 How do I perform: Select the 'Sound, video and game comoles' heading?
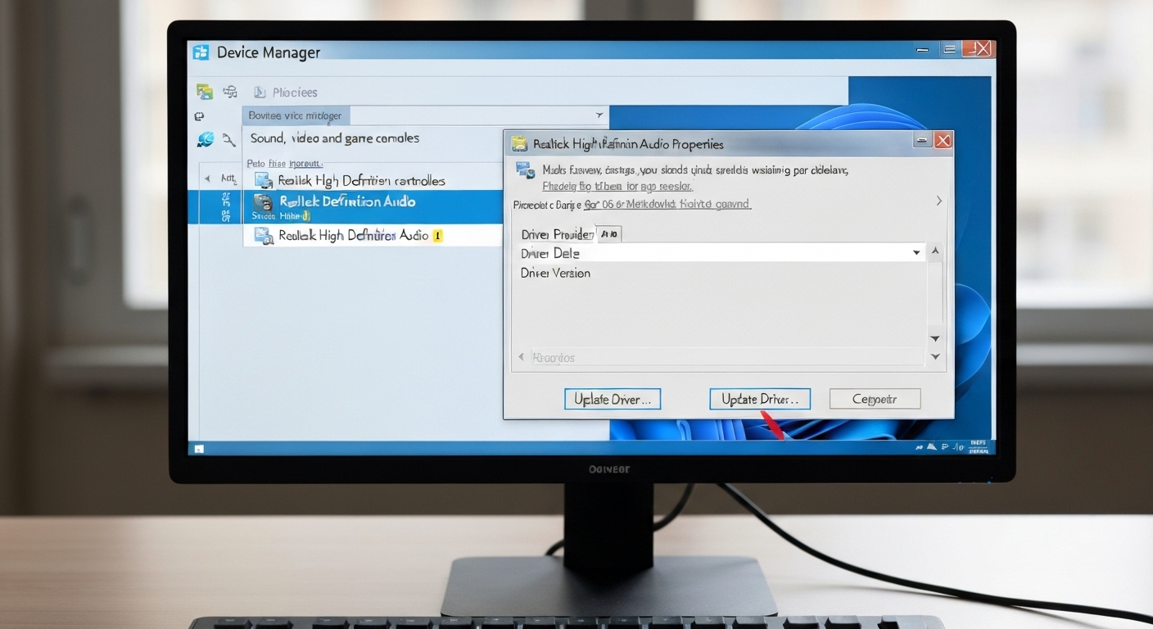[334, 138]
